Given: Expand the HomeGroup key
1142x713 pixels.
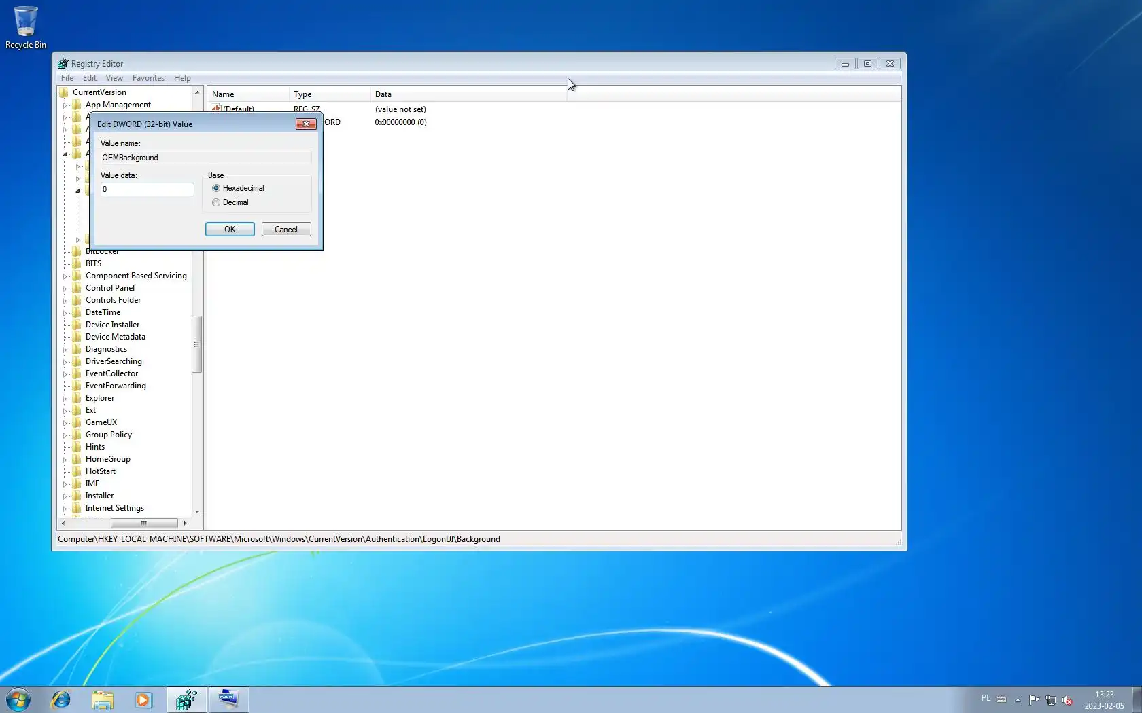Looking at the screenshot, I should [x=65, y=460].
